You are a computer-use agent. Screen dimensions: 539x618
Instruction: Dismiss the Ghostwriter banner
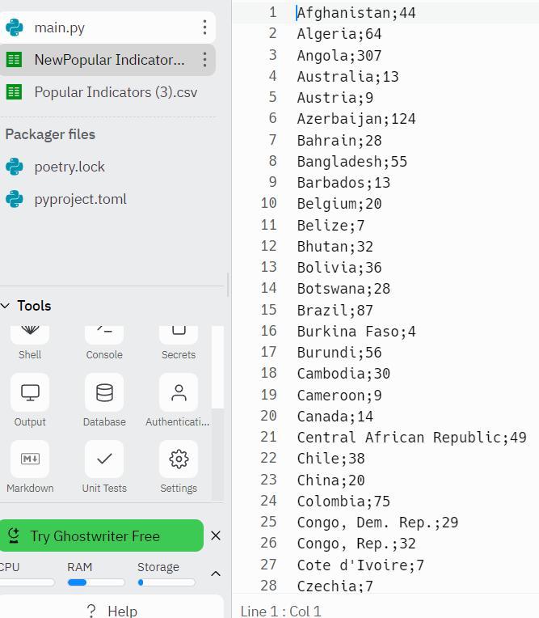216,535
